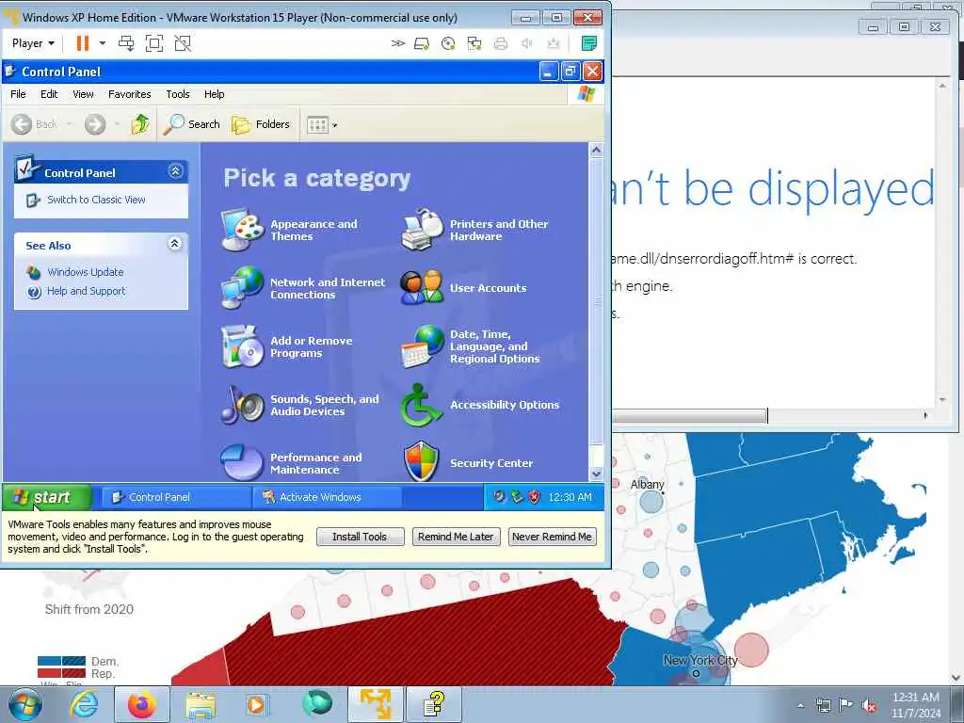964x723 pixels.
Task: Click the muted volume icon in Windows 7 tray
Action: (x=869, y=705)
